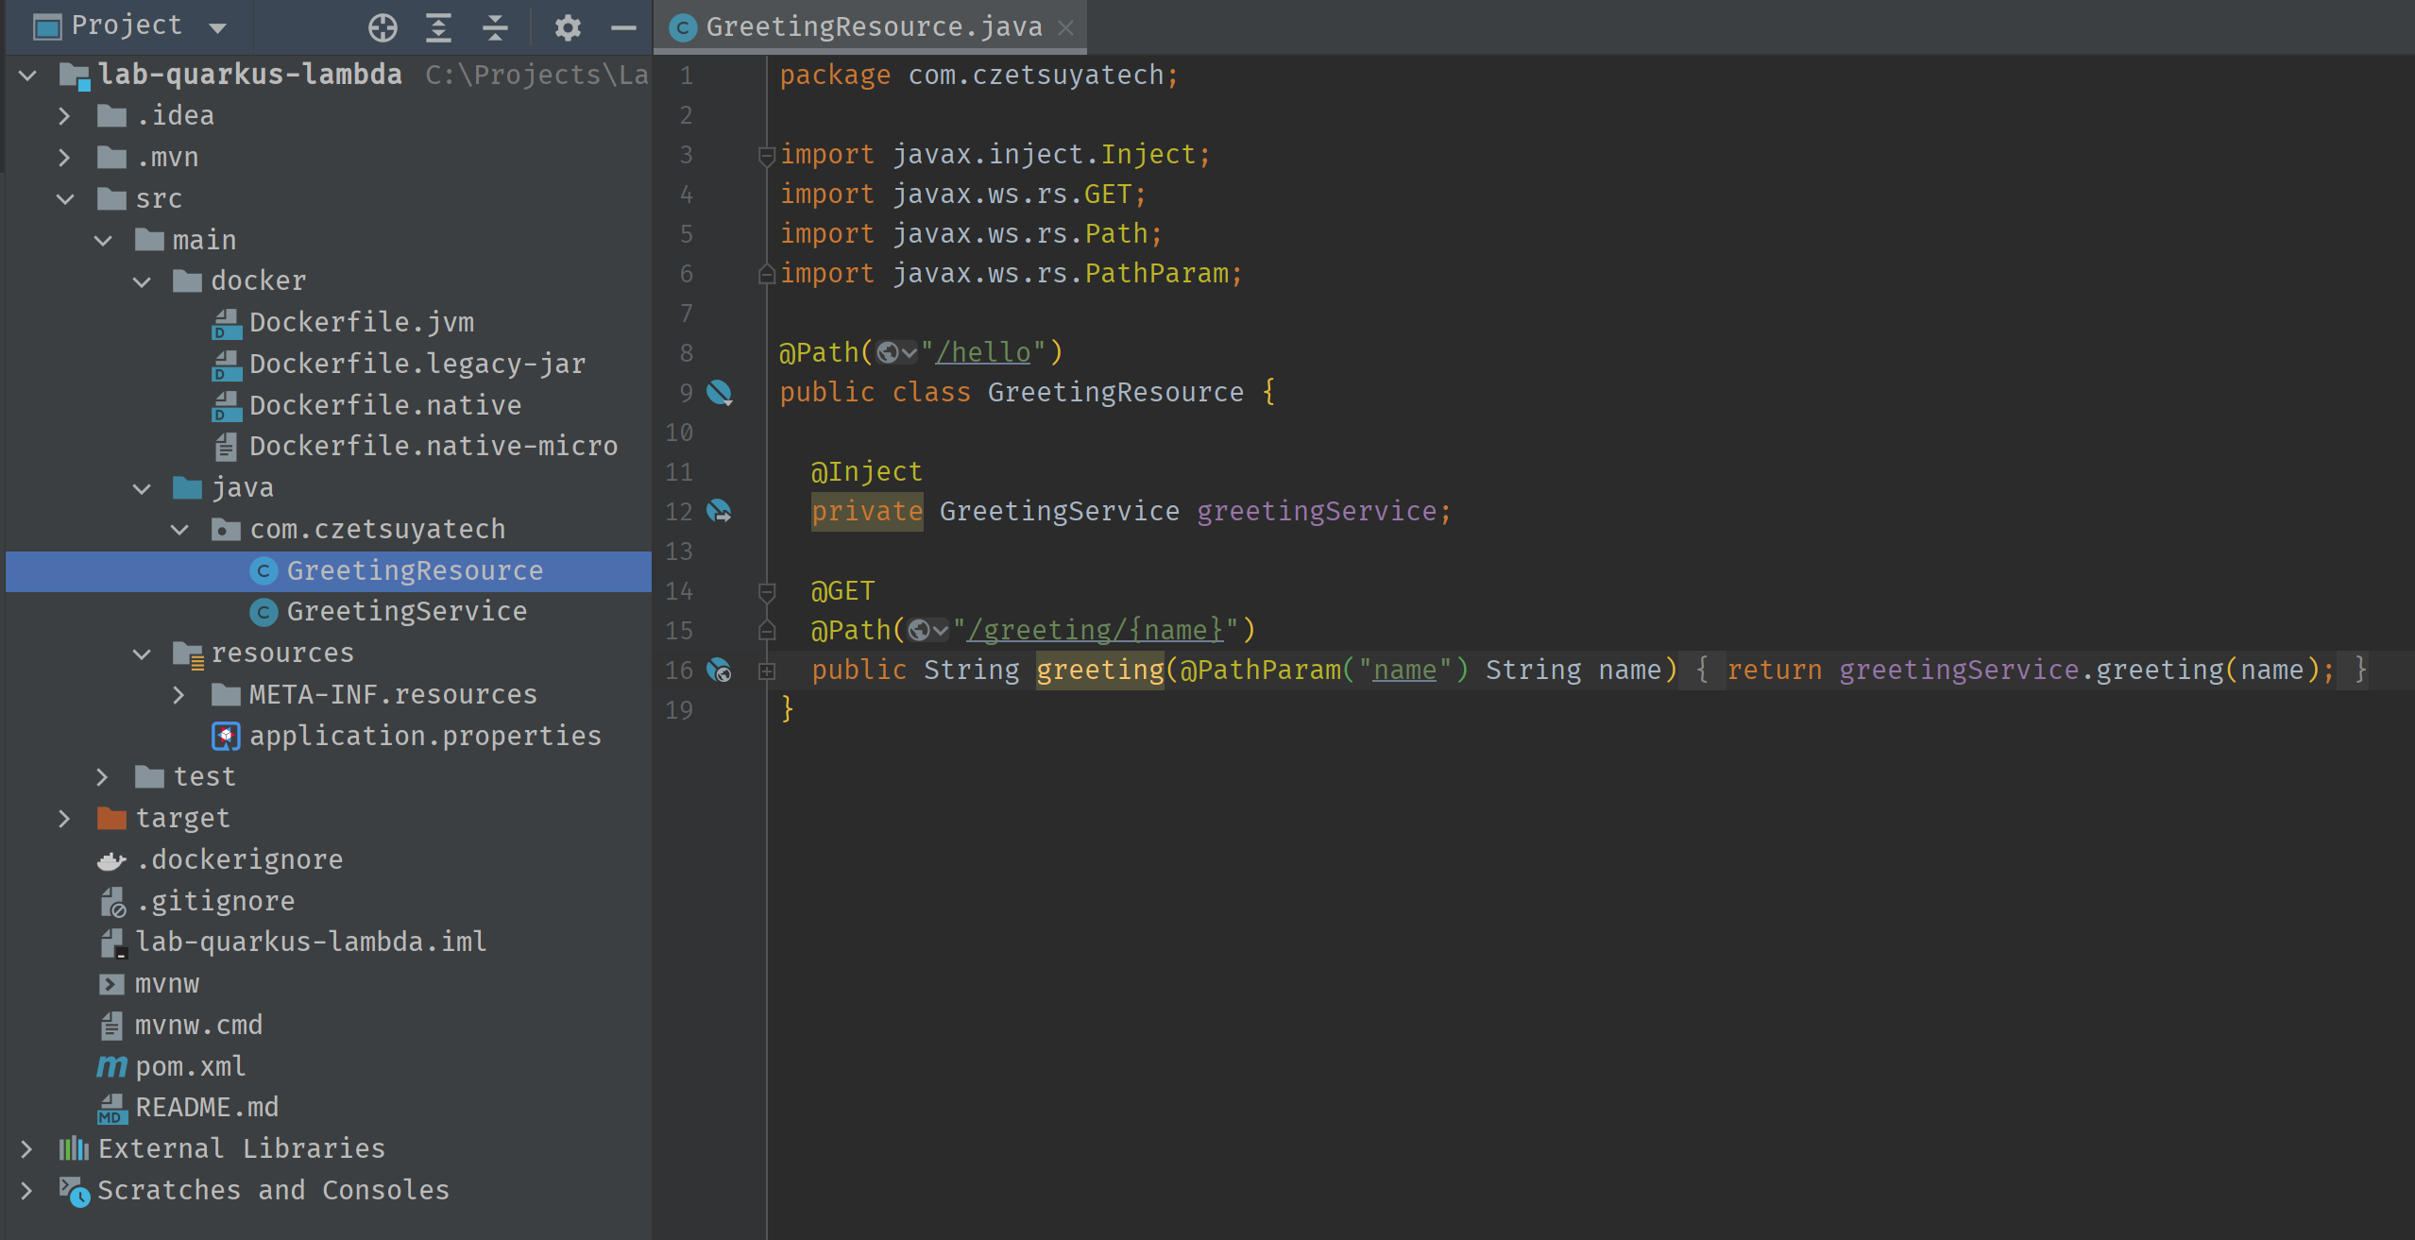Expand the target folder
Image resolution: width=2415 pixels, height=1240 pixels.
[64, 818]
